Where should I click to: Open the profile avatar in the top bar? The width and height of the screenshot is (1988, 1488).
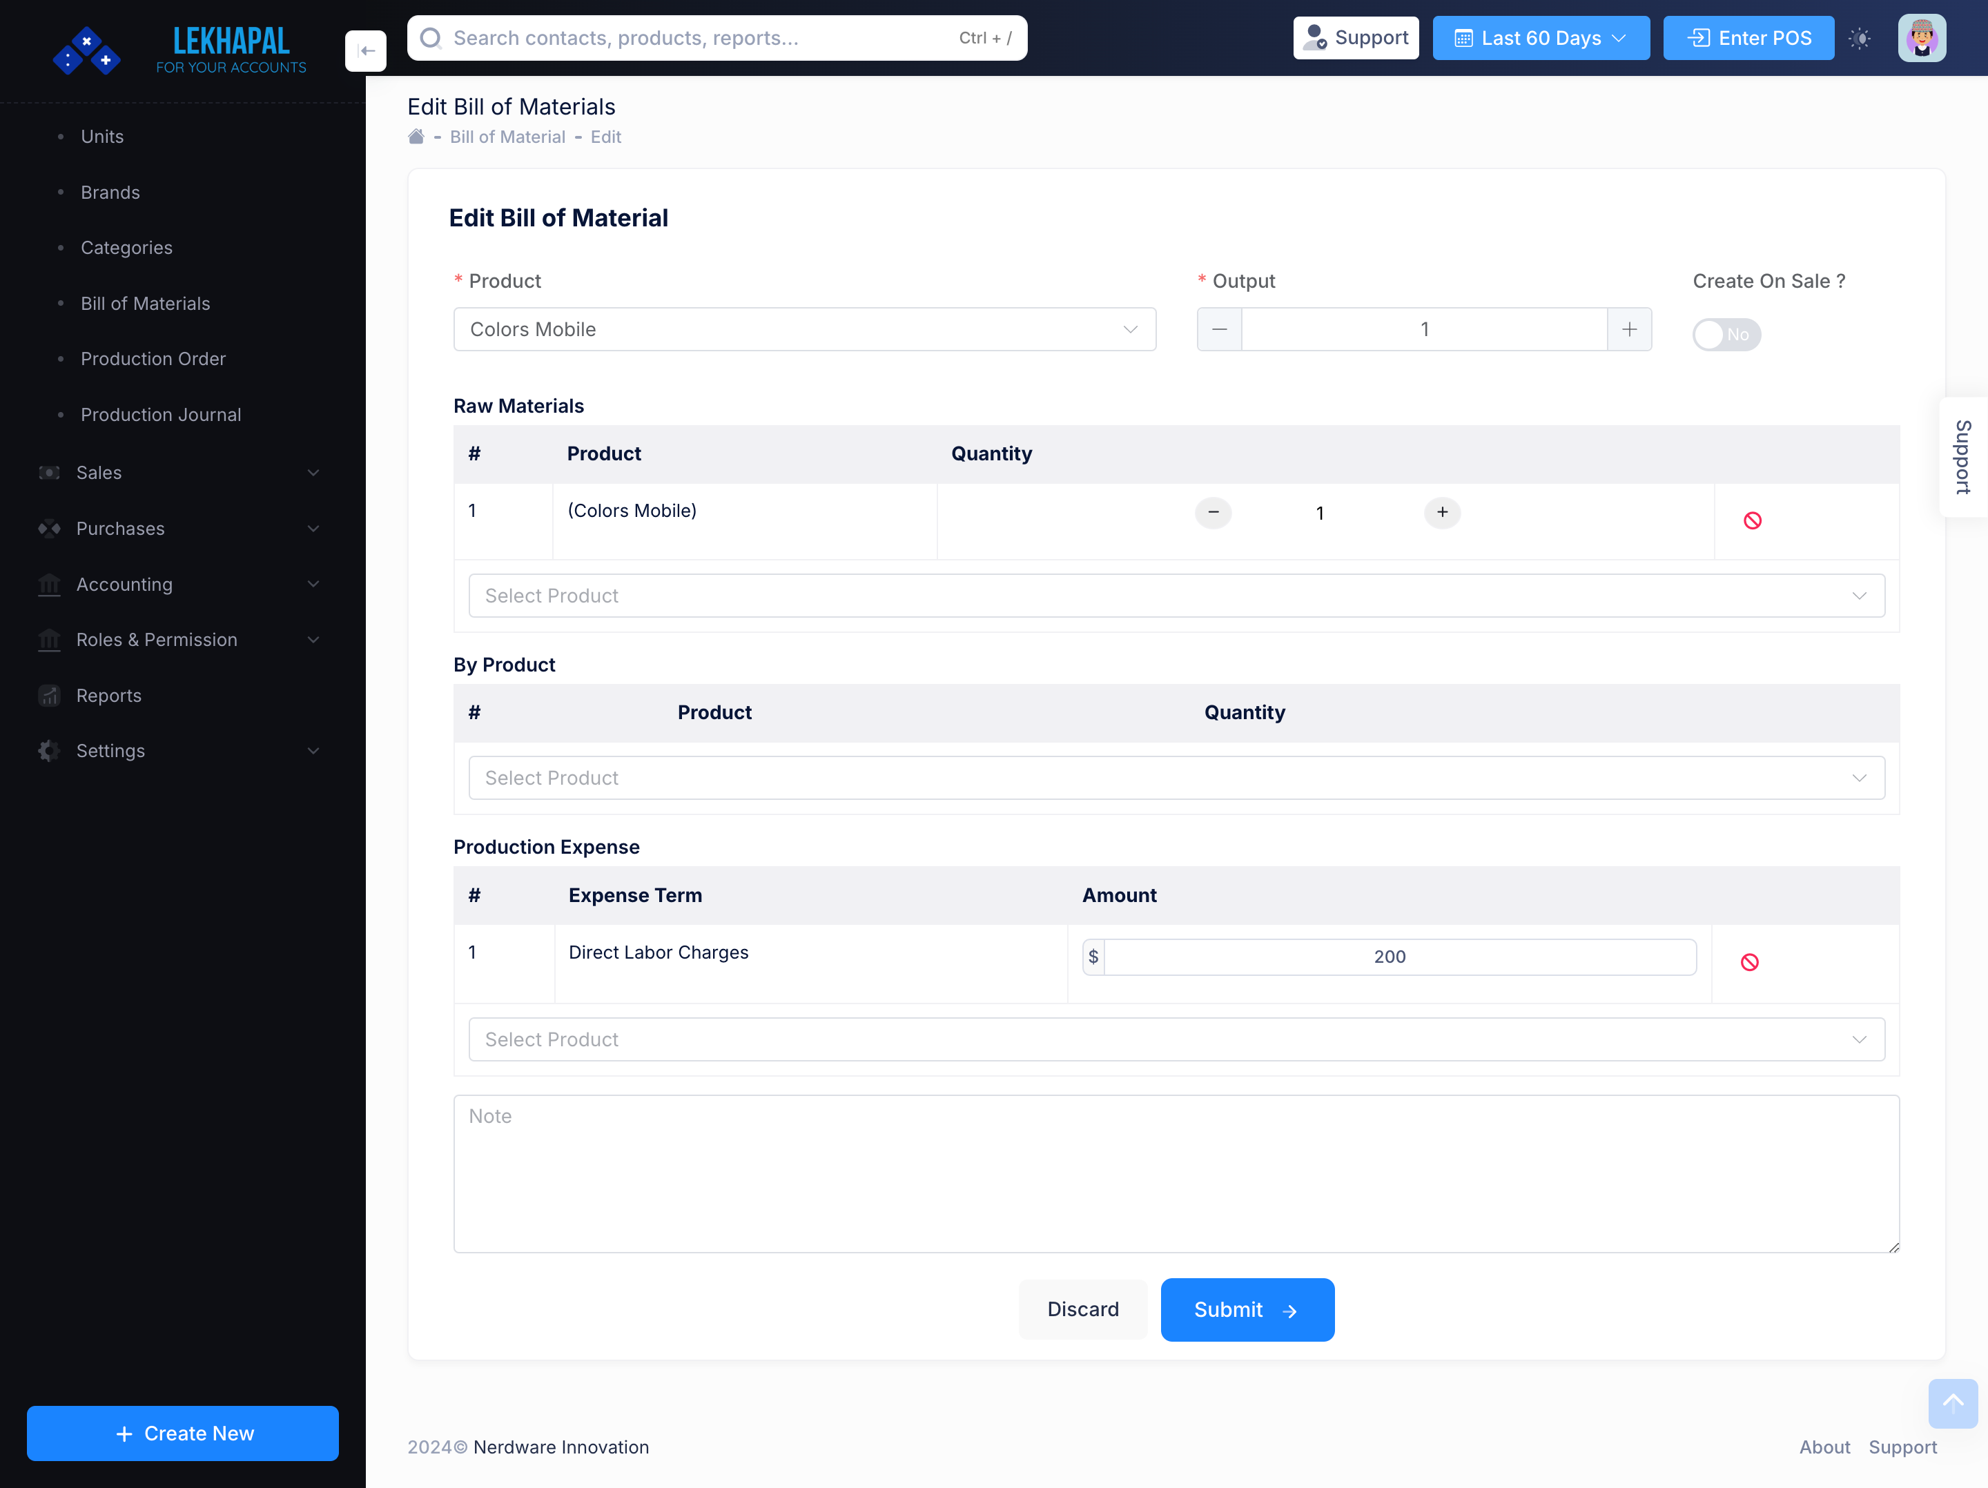coord(1922,38)
